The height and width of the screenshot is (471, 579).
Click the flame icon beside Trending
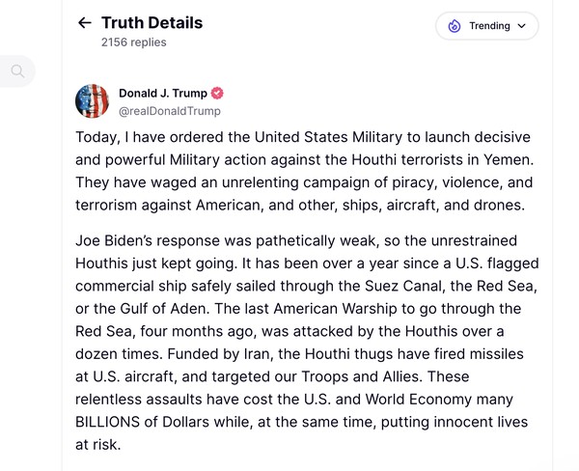pyautogui.click(x=454, y=26)
